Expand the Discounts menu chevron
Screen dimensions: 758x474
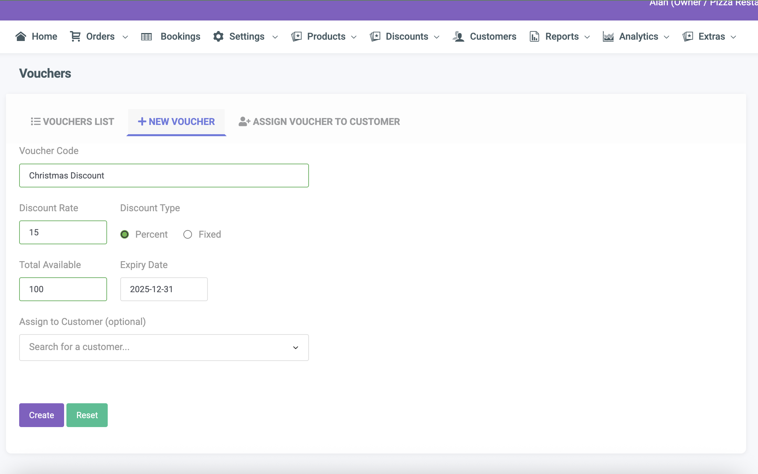(x=436, y=37)
